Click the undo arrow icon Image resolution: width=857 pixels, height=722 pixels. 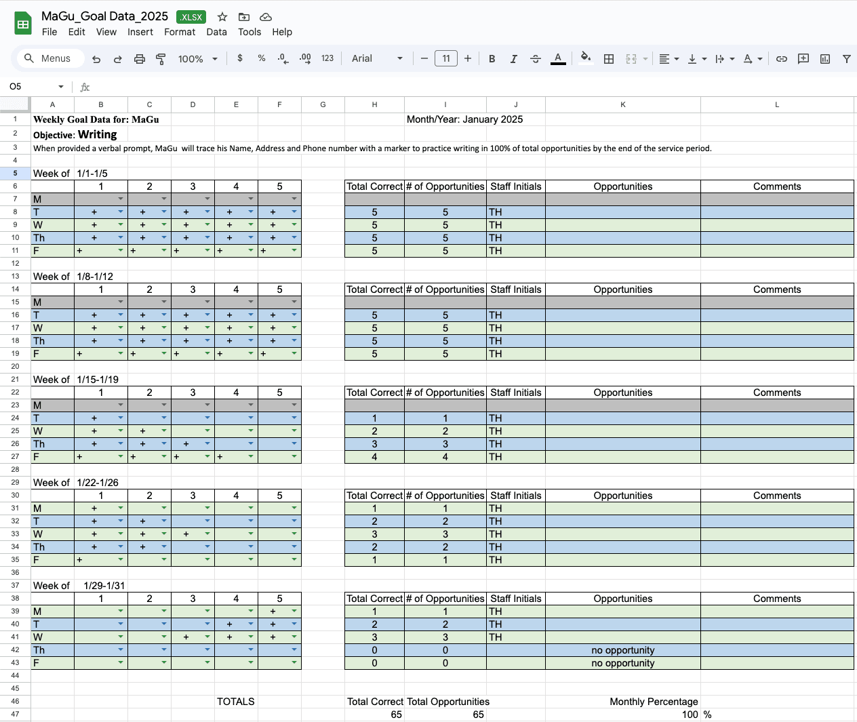click(x=96, y=59)
